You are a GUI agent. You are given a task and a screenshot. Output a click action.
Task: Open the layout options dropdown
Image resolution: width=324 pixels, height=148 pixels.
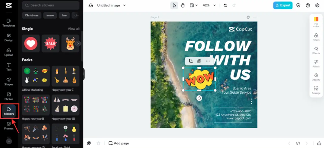point(194,6)
